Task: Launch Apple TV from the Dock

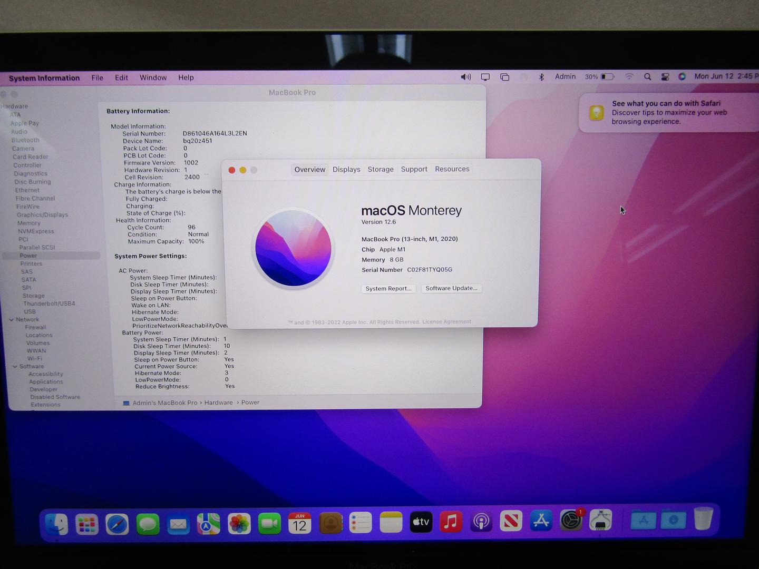Action: coord(421,522)
